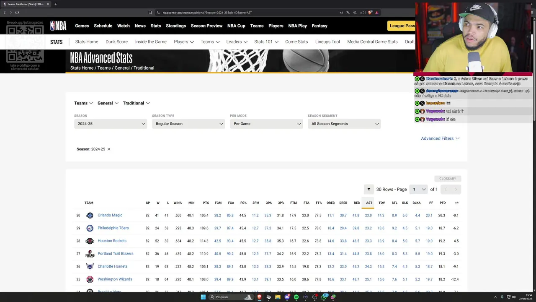
Task: Open Discord from taskbar
Action: (x=287, y=297)
